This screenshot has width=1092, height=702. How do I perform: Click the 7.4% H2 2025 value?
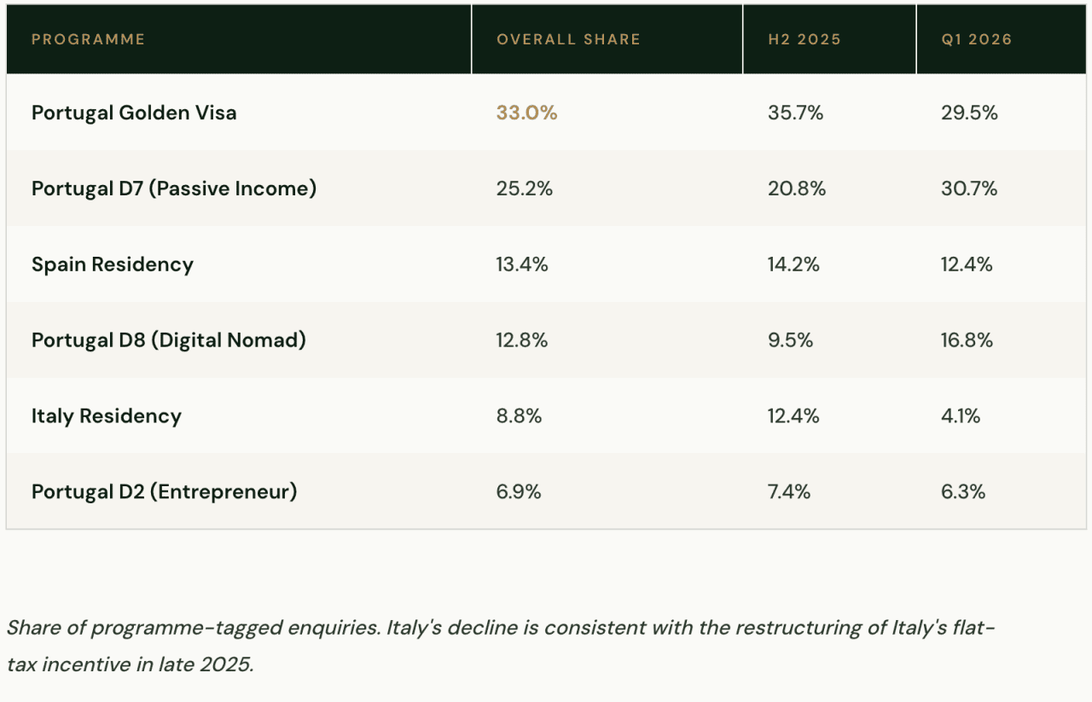point(789,492)
